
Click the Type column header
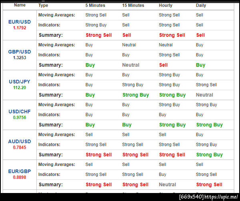pos(43,6)
